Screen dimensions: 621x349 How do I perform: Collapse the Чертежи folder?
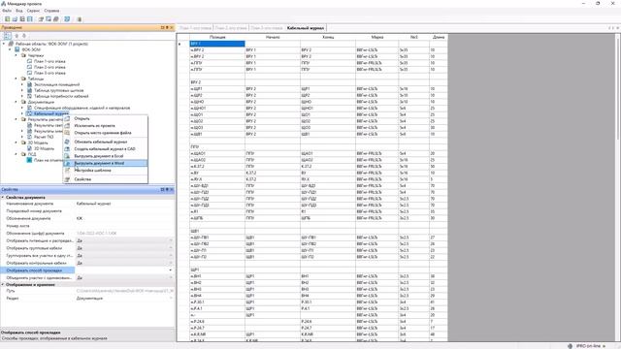(x=16, y=56)
